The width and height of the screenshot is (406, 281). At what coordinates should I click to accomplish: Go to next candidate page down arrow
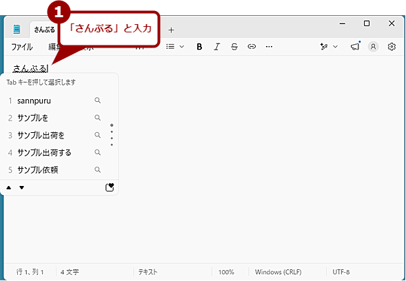tap(22, 187)
